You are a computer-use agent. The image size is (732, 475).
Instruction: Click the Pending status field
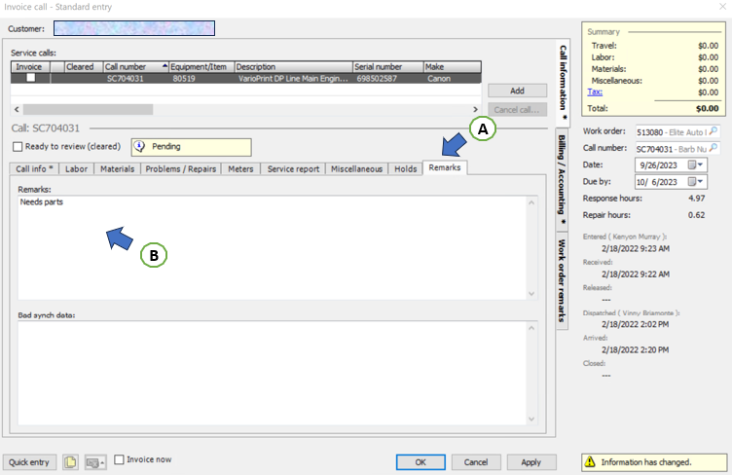[192, 147]
